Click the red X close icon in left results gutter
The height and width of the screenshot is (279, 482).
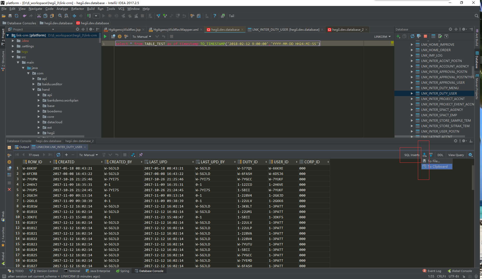pyautogui.click(x=9, y=189)
